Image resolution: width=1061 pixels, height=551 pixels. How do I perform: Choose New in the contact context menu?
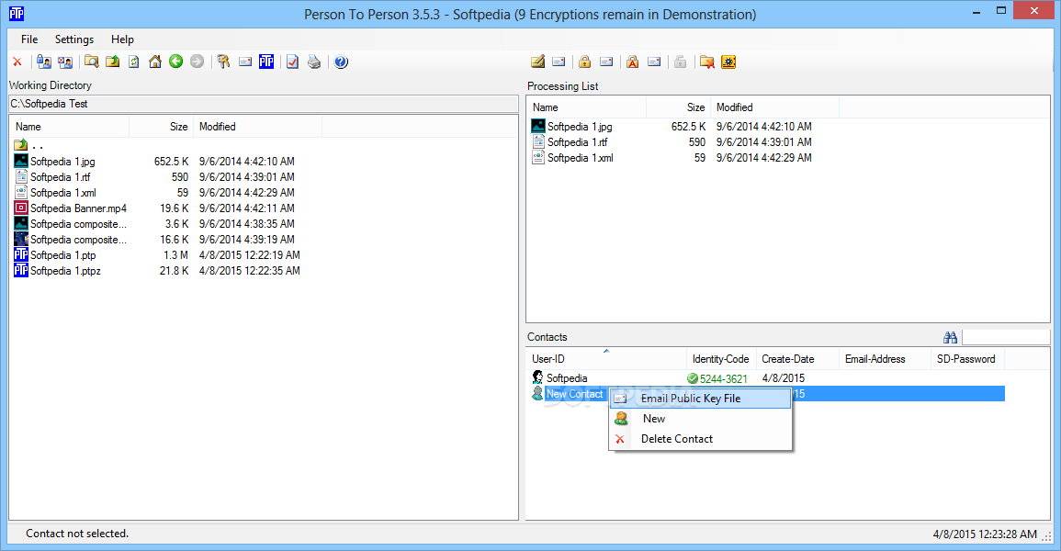[700, 419]
